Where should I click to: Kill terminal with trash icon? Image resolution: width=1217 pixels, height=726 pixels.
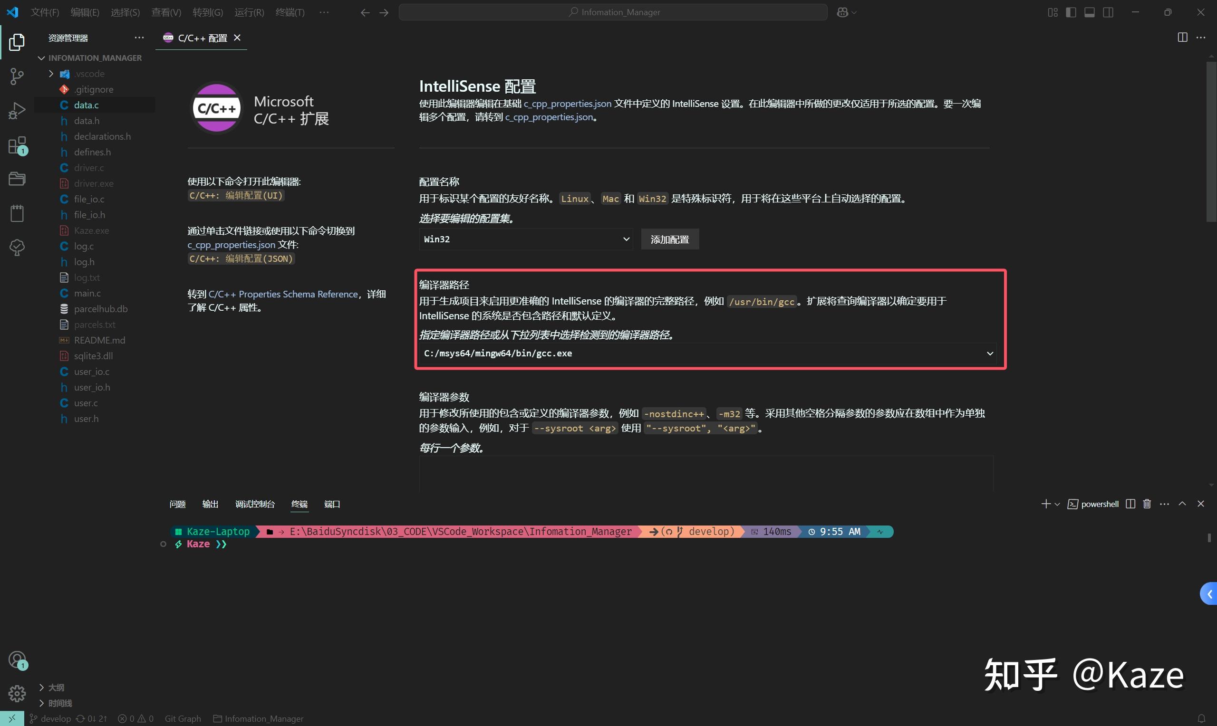point(1147,504)
